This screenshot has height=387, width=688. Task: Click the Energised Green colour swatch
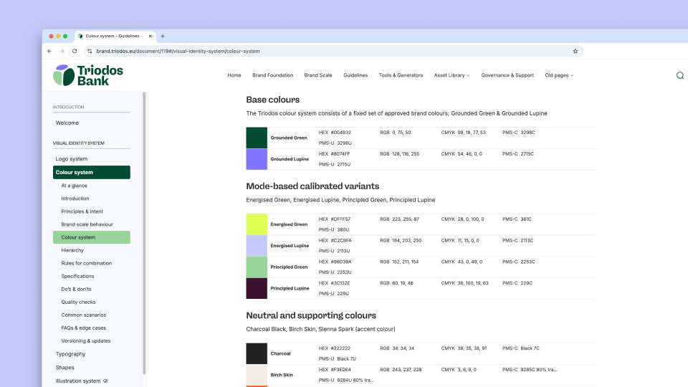point(257,224)
